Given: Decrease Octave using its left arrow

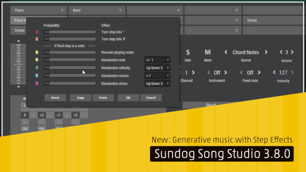Looking at the screenshot, I should pyautogui.click(x=281, y=52).
